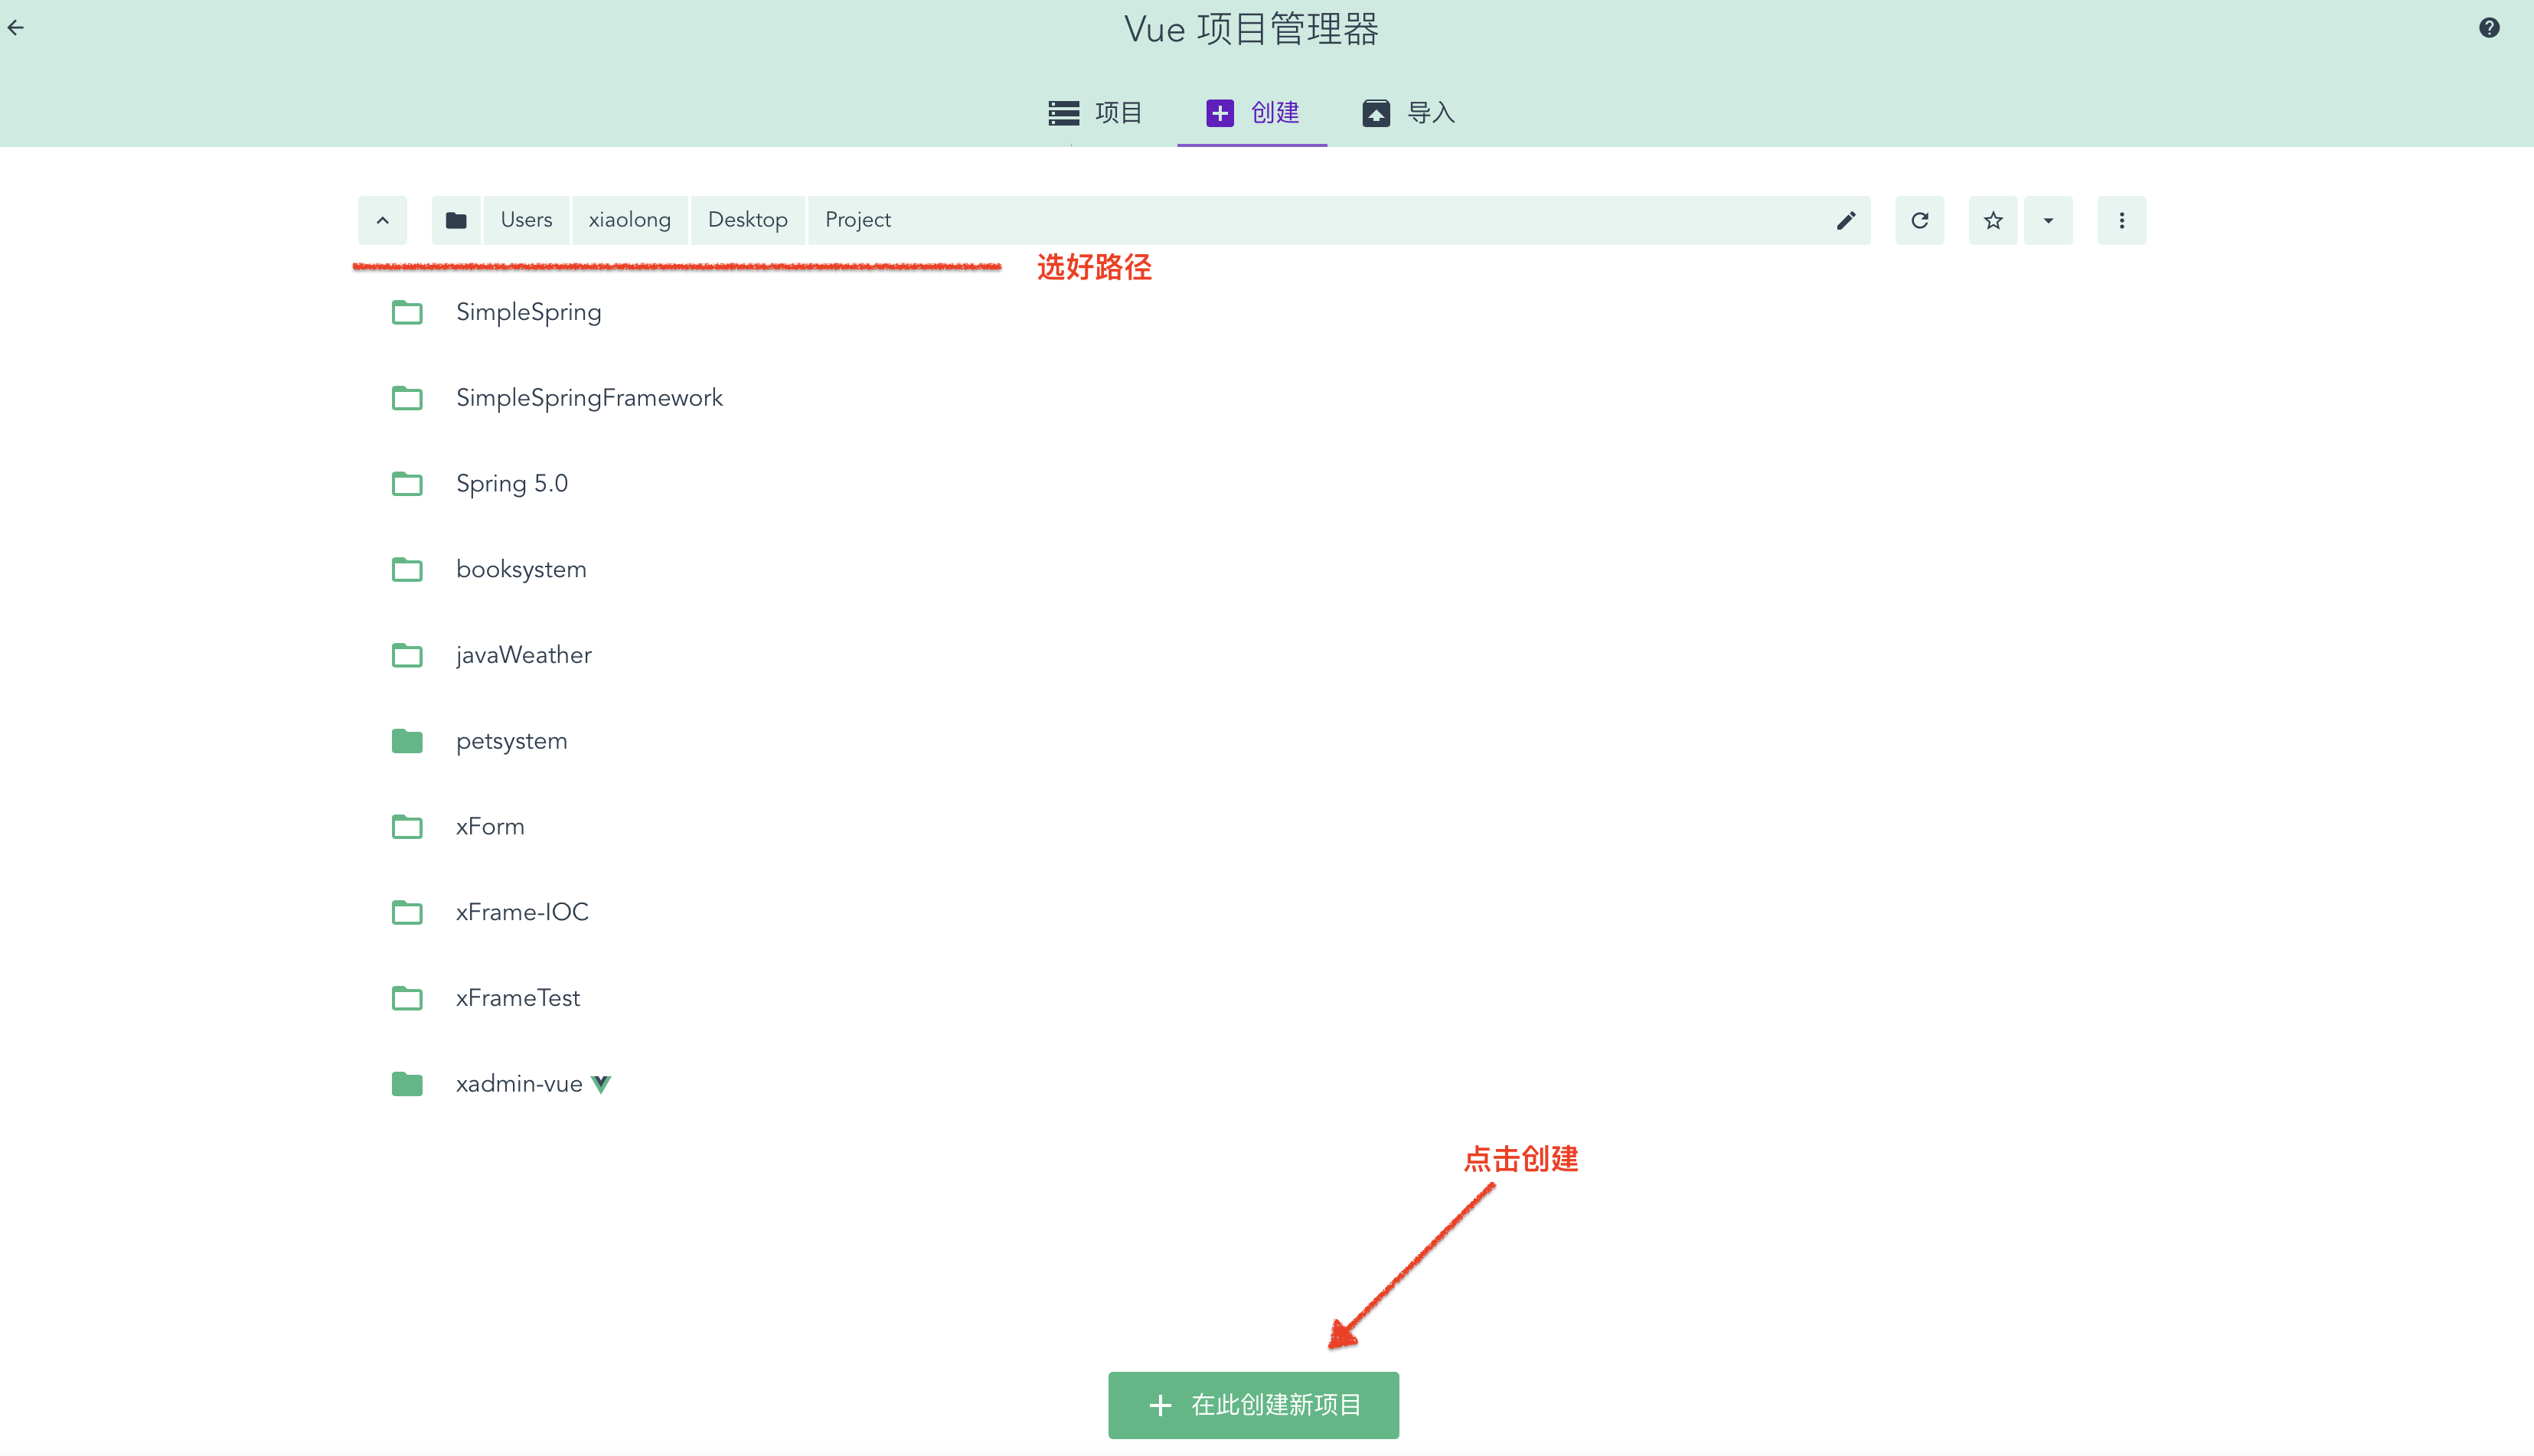
Task: Open the favorite folders dropdown arrow
Action: 2048,220
